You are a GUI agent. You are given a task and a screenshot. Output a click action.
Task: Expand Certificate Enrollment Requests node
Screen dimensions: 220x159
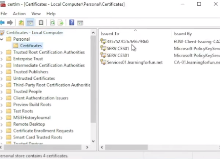pyautogui.click(x=2, y=131)
